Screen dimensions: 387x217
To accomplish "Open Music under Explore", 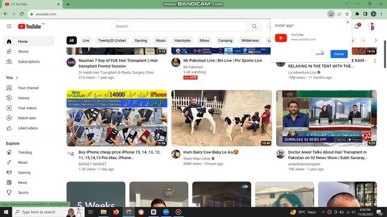I will 28,162.
